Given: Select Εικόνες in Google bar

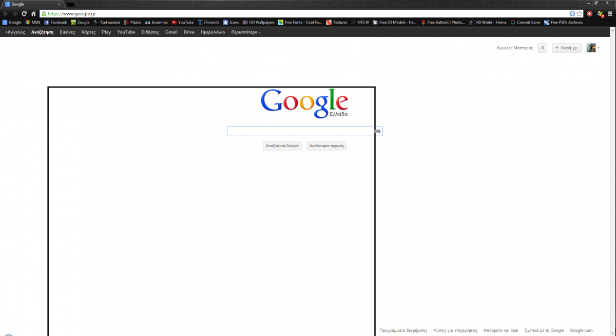Looking at the screenshot, I should click(x=67, y=32).
